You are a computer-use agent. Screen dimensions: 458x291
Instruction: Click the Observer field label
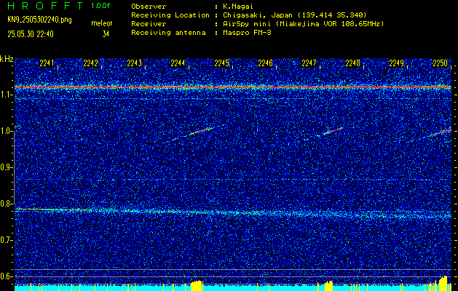[149, 6]
